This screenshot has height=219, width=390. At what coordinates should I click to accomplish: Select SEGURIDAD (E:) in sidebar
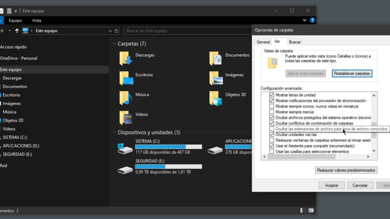click(x=17, y=154)
